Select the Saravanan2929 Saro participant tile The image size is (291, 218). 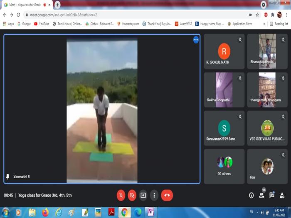224,128
